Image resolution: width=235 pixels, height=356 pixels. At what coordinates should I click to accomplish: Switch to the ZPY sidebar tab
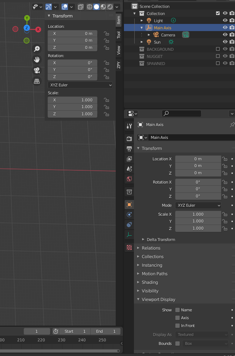[x=119, y=65]
